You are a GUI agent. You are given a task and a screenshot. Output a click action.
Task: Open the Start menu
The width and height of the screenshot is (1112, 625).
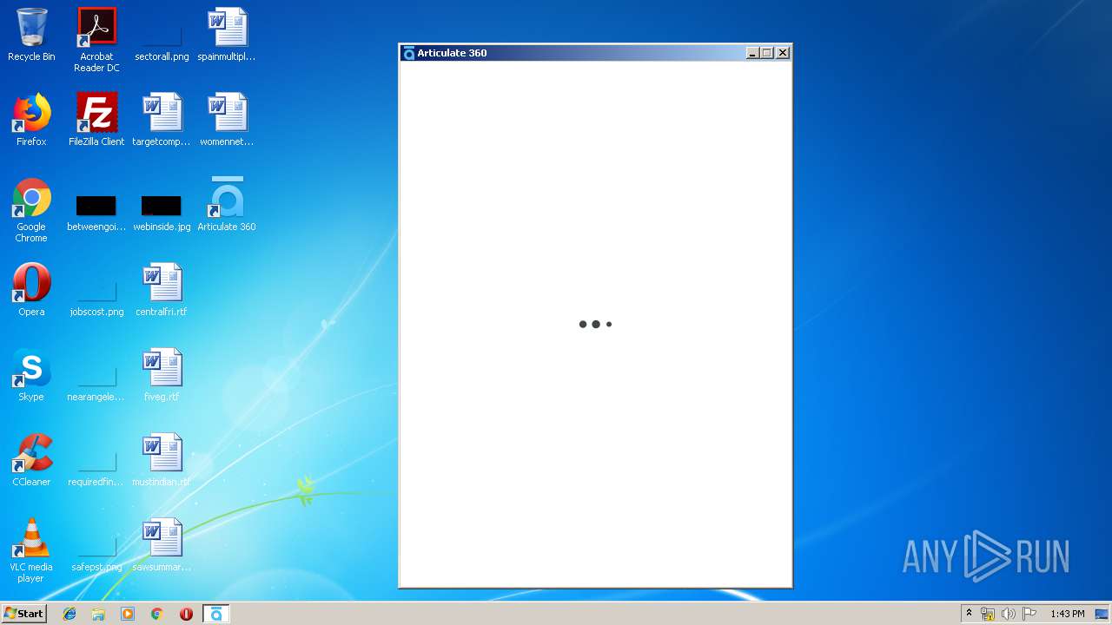23,614
